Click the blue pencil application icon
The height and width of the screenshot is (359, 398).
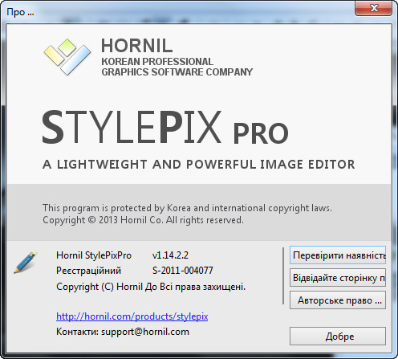click(x=26, y=262)
